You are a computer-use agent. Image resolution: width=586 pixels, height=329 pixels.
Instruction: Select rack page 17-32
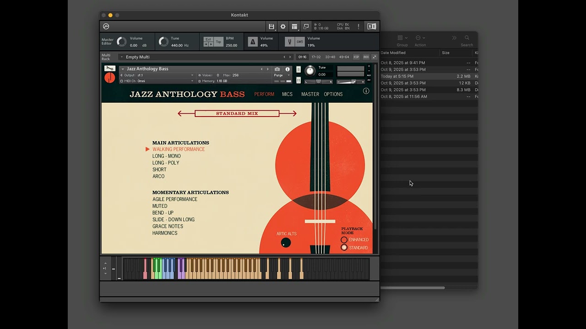[316, 57]
